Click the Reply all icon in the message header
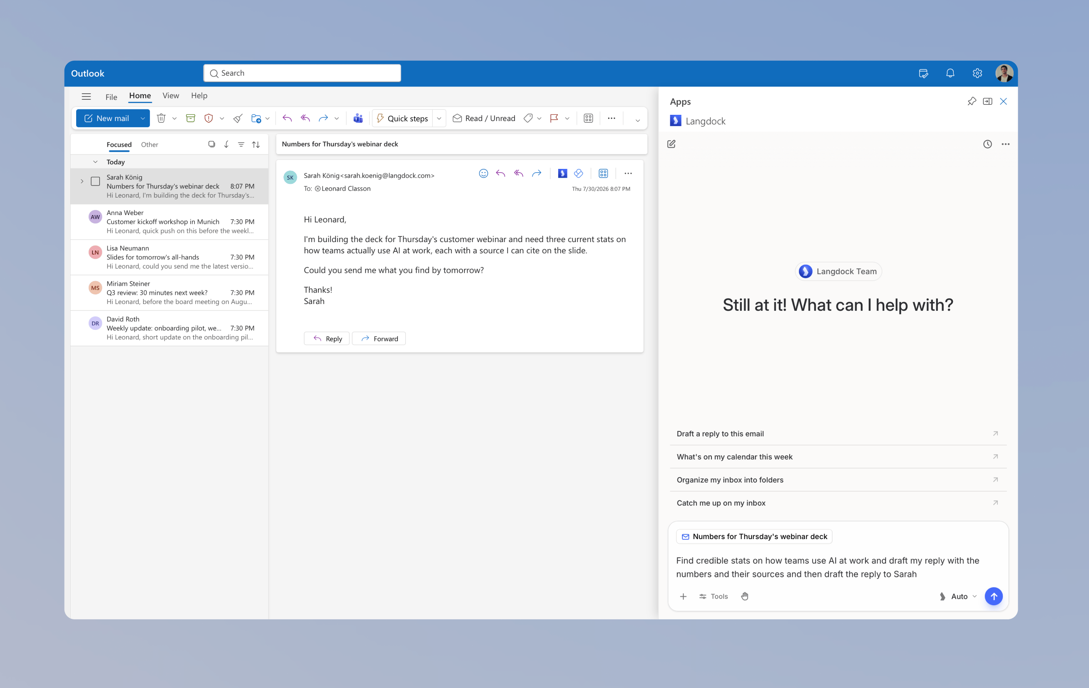Screen dimensions: 1089x688 [x=519, y=173]
